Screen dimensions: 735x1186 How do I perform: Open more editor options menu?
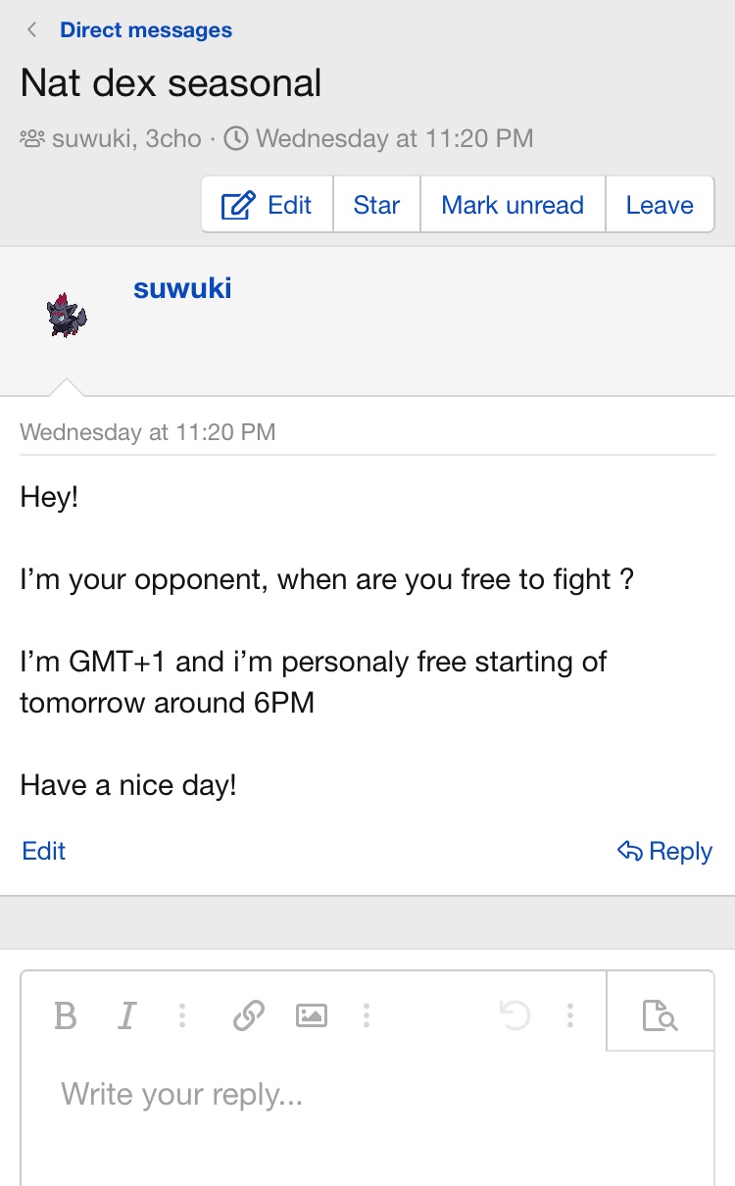pos(569,1015)
